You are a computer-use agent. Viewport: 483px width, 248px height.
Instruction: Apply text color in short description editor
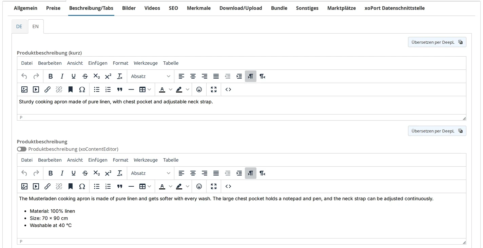(x=162, y=89)
